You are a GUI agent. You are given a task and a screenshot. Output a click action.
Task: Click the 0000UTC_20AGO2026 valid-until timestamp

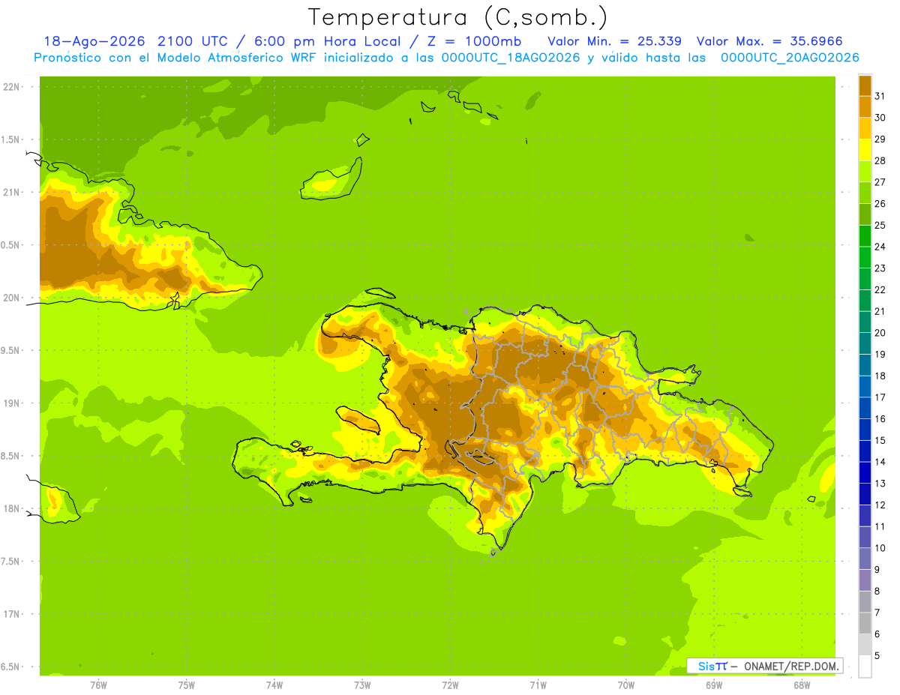[790, 58]
